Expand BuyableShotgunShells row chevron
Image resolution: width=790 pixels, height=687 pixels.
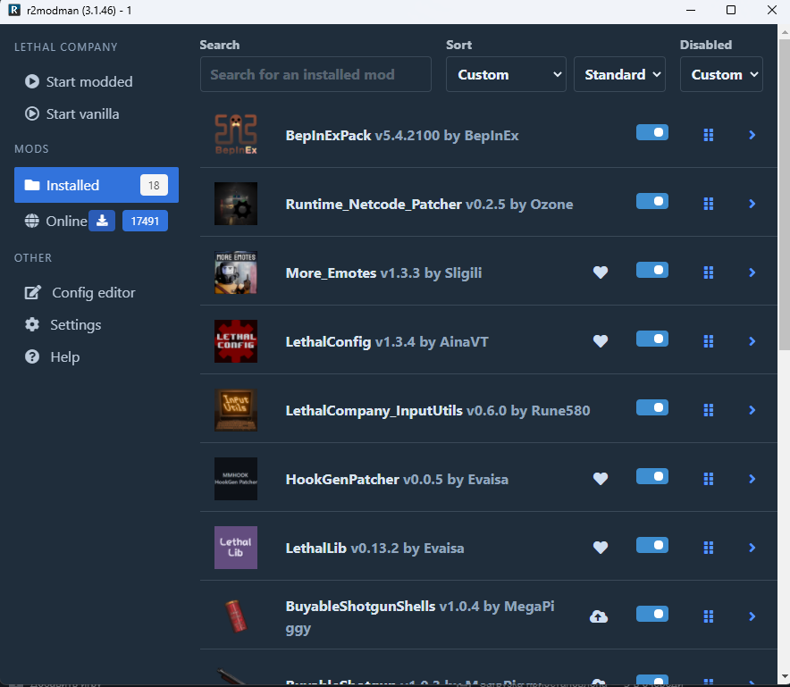(752, 616)
